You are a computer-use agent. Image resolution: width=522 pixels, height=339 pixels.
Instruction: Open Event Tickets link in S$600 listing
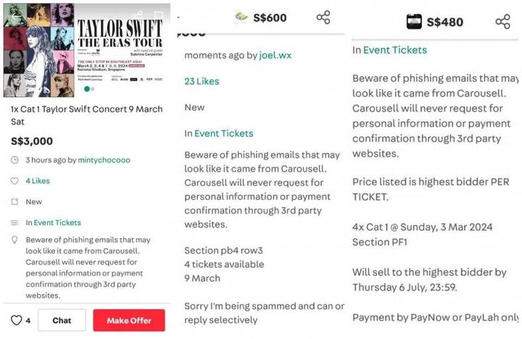point(223,133)
